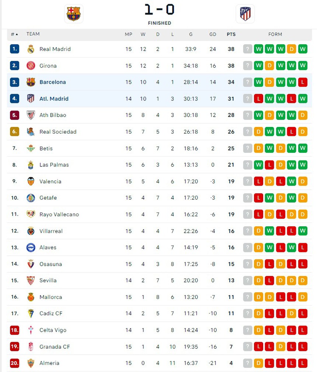This screenshot has height=372, width=317.
Task: Click the FORM column header
Action: click(x=275, y=34)
